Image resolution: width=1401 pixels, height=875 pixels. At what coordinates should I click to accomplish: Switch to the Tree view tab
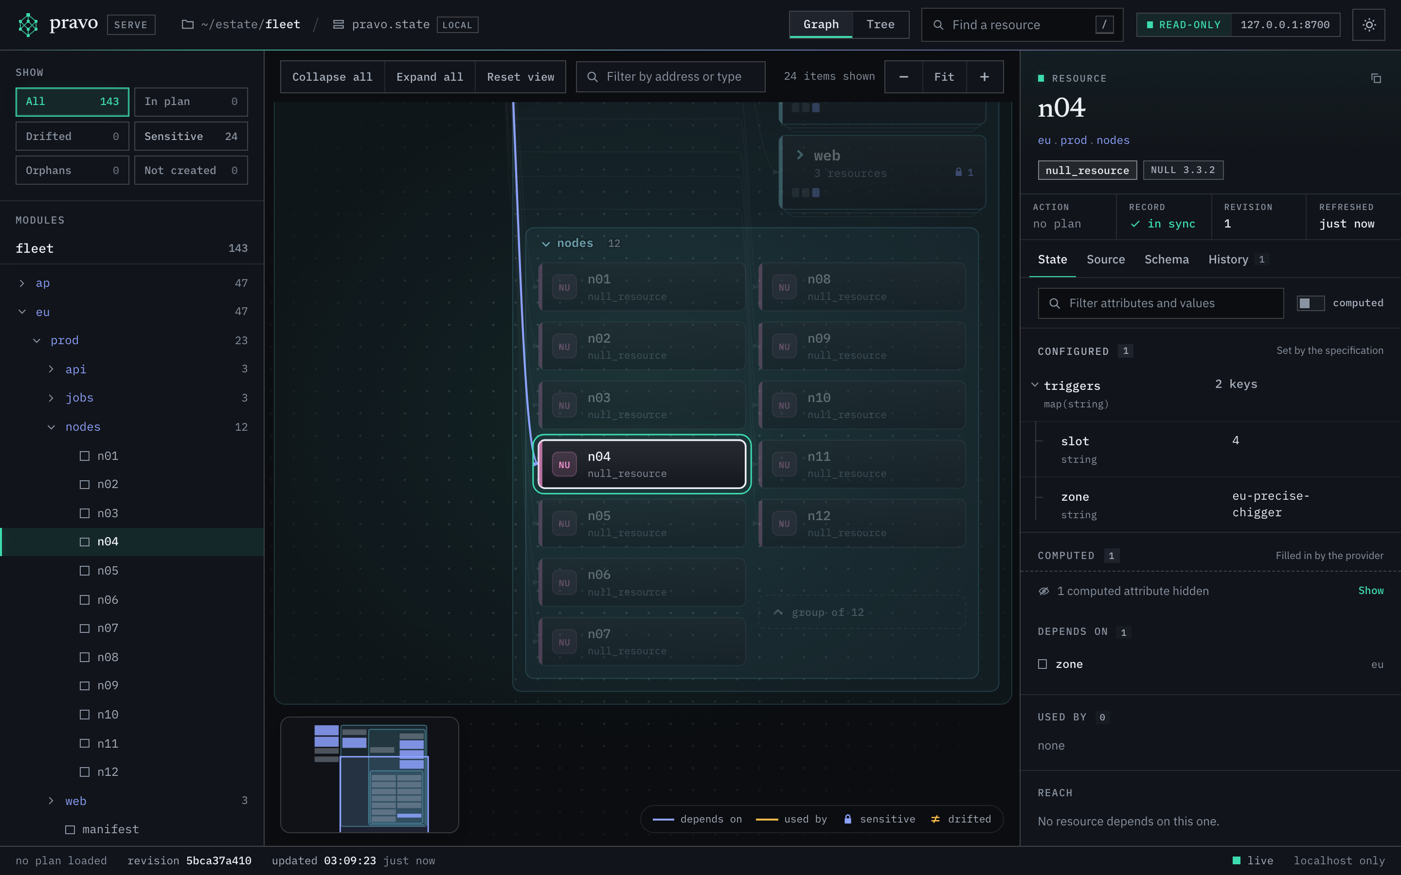880,25
